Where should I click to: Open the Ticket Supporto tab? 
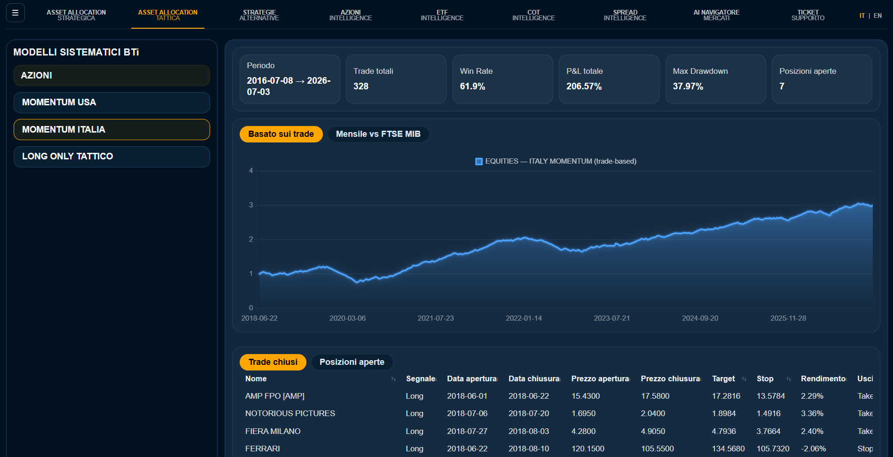point(808,15)
